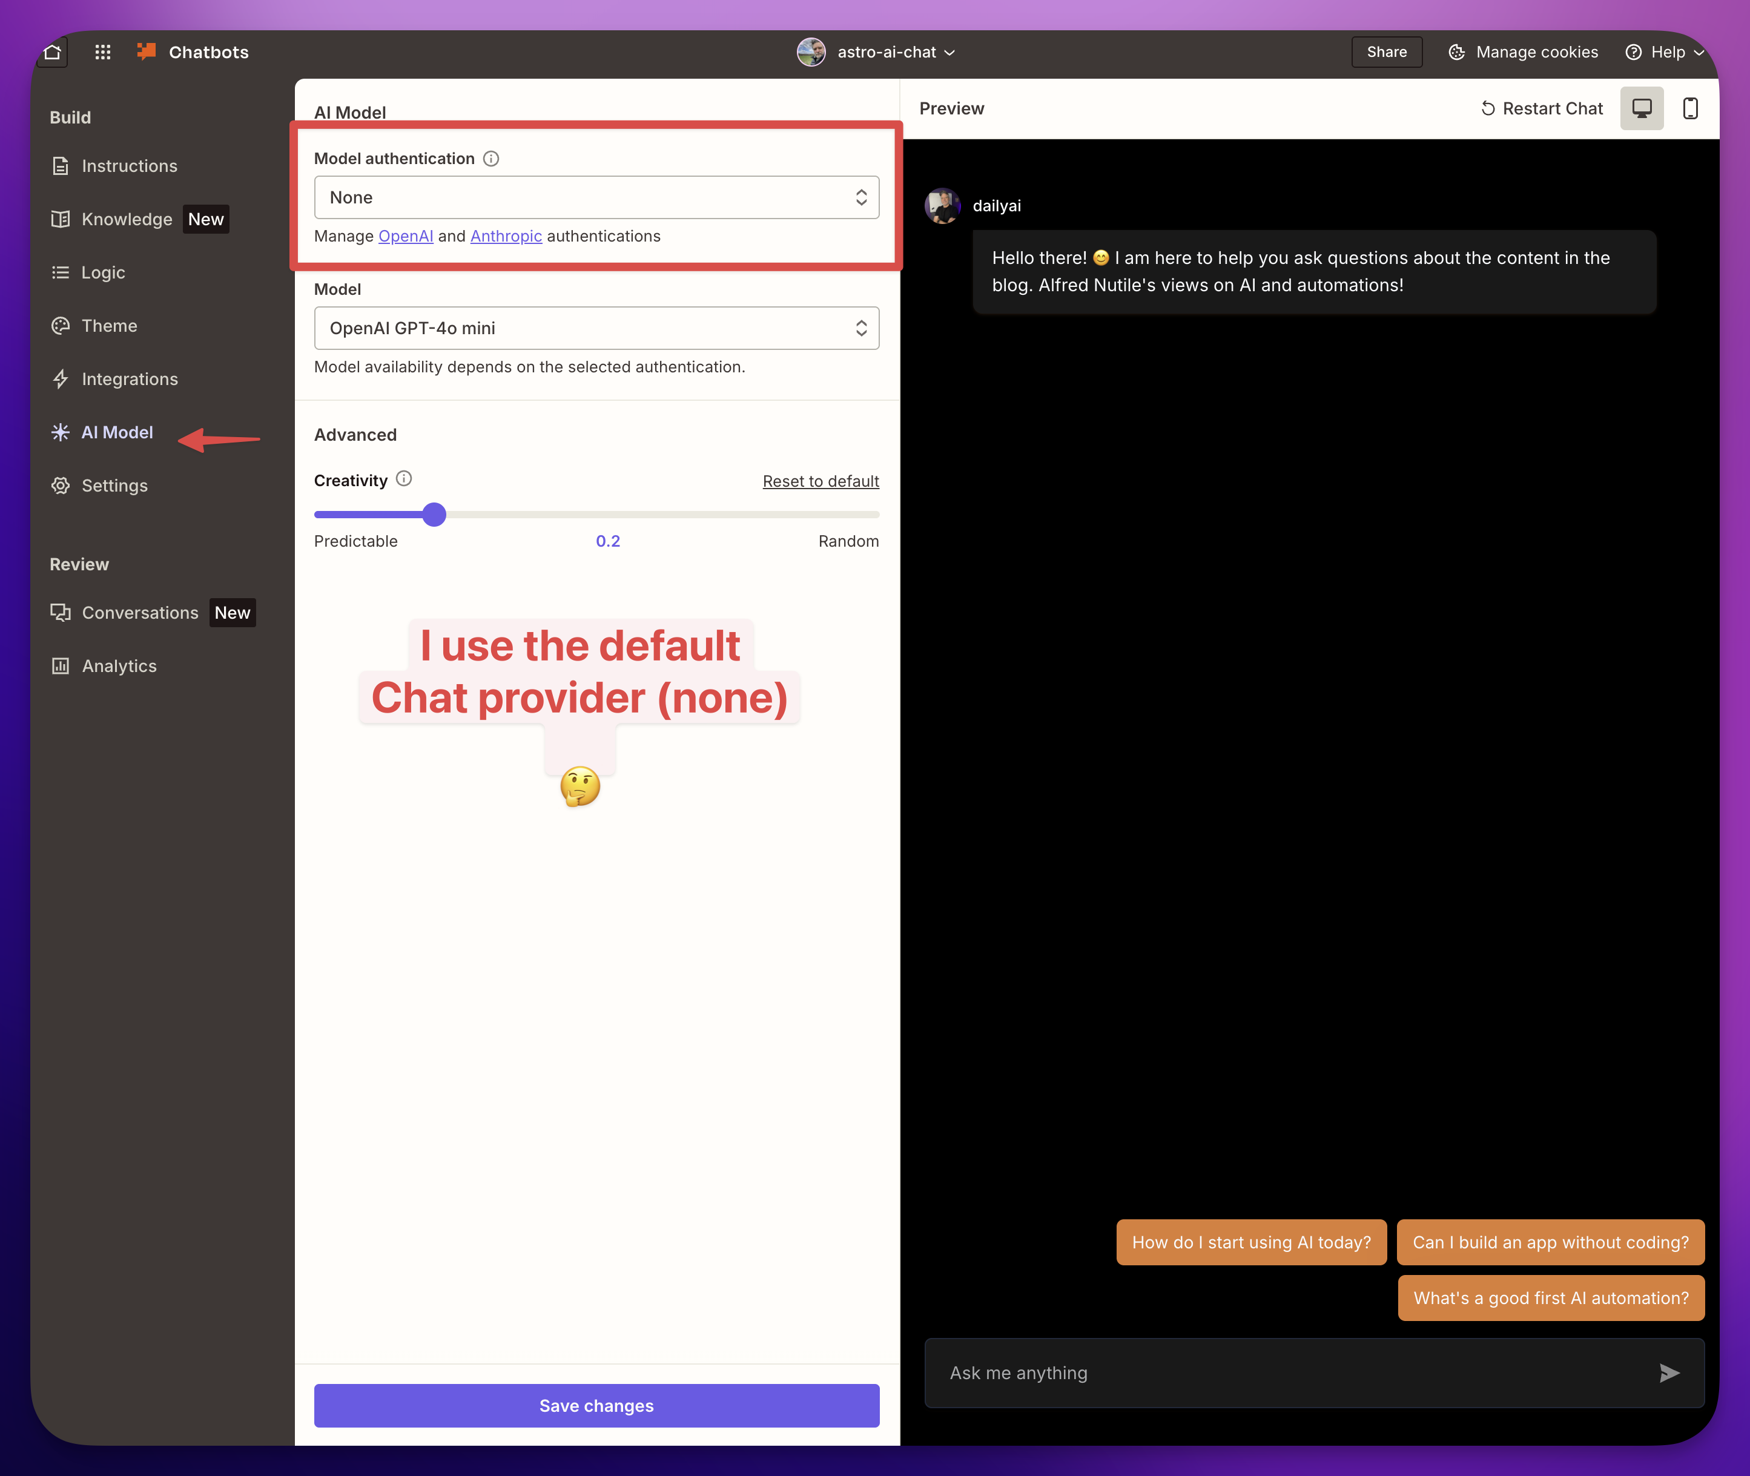This screenshot has width=1750, height=1476.
Task: Click the Restart Chat label
Action: coord(1553,109)
